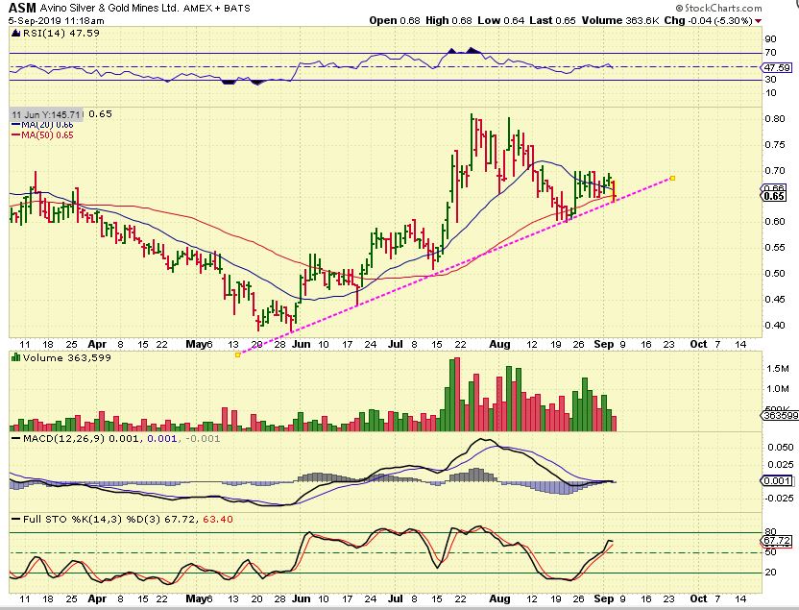Click the Volume 363,599 panel label
The image size is (799, 610).
point(67,357)
